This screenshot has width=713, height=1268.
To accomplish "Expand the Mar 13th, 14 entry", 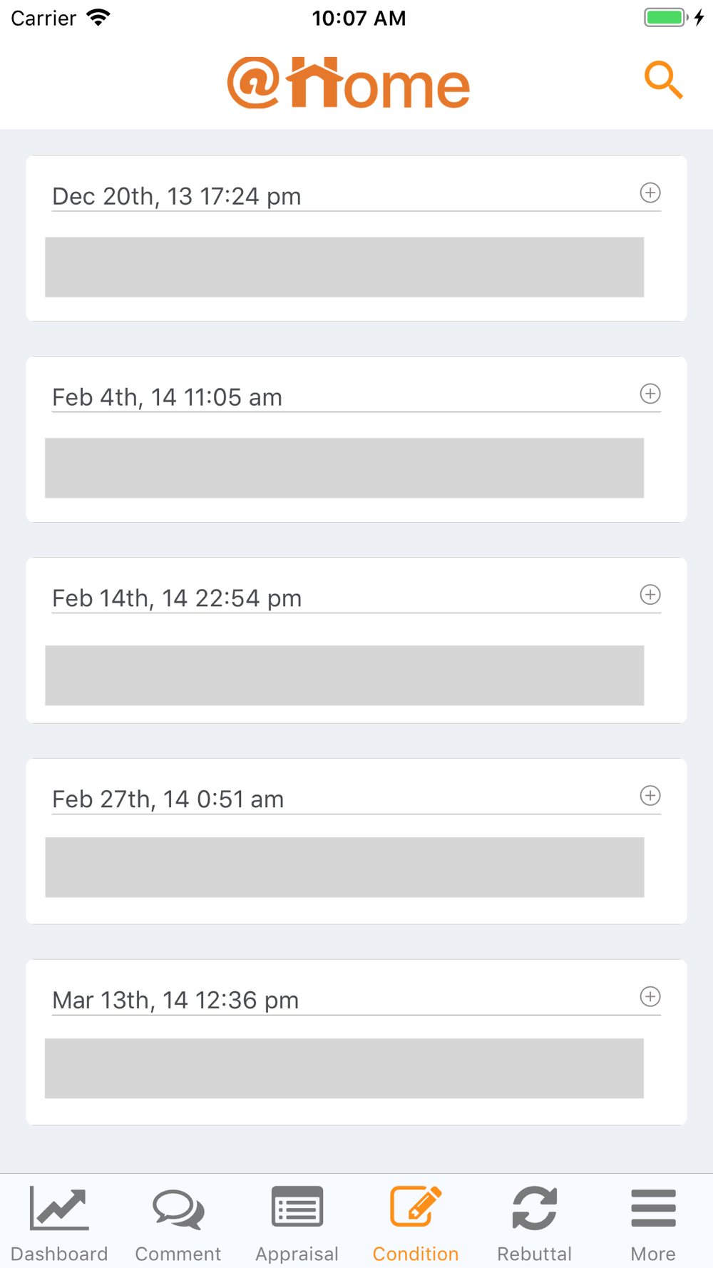I will 650,997.
